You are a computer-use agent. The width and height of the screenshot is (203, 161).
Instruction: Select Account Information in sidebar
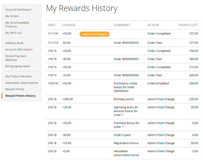(19, 49)
